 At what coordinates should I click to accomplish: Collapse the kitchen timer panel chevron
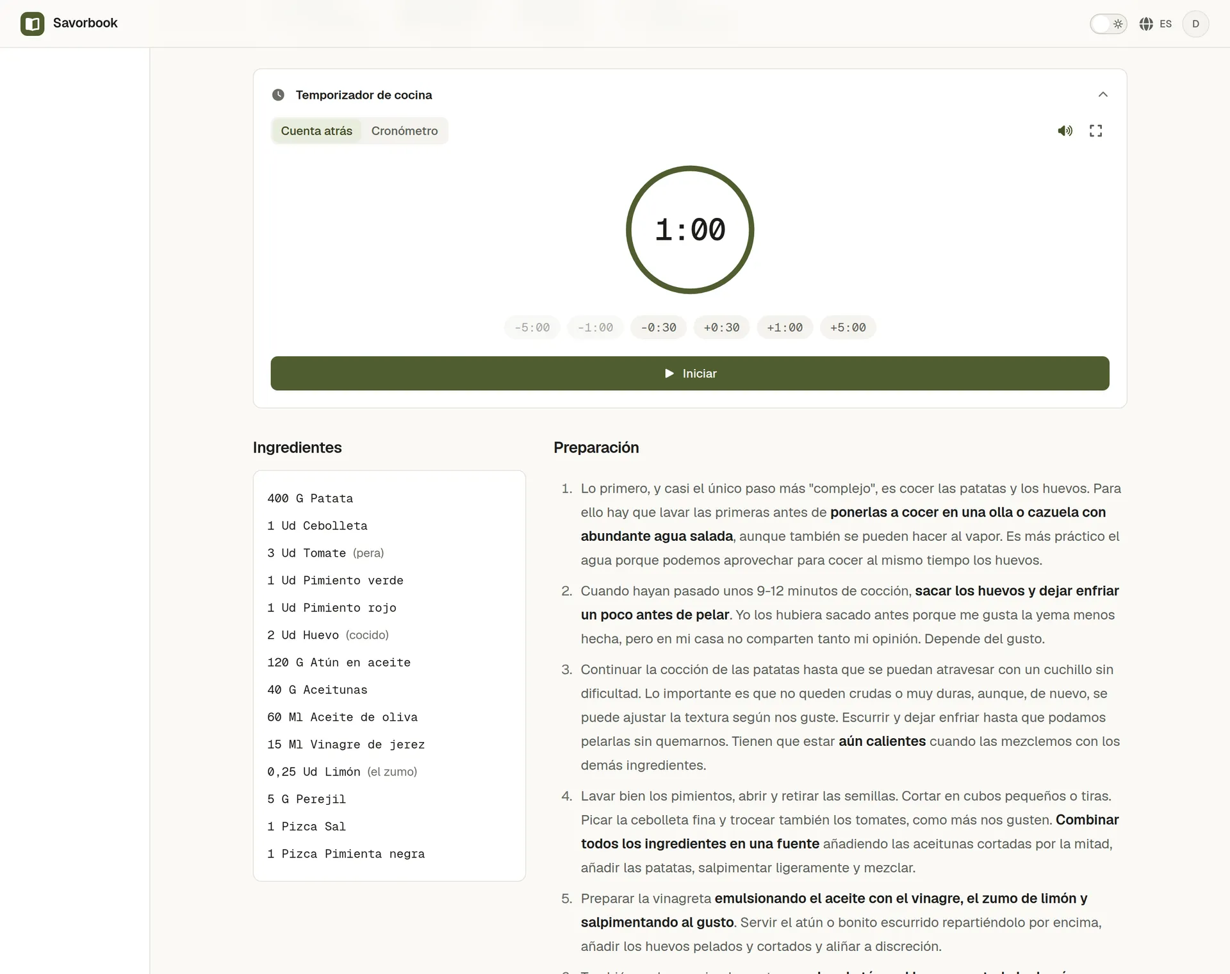tap(1103, 95)
